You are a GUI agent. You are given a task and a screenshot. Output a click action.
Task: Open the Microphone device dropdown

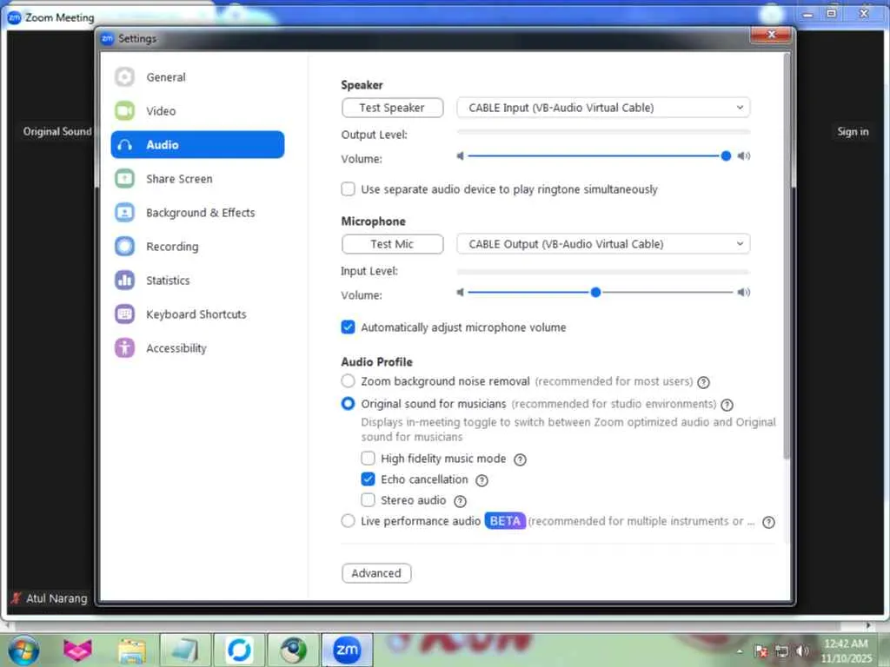click(603, 244)
